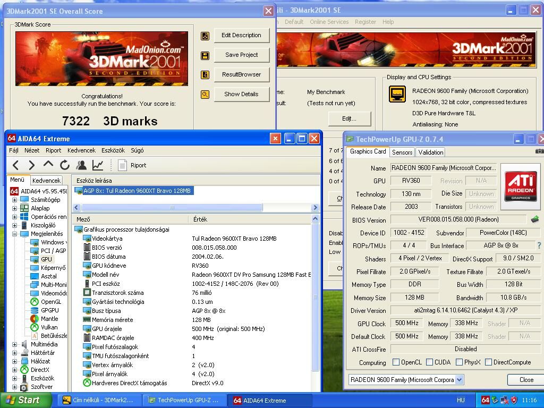This screenshot has width=544, height=408.
Task: Click the Show Details button
Action: coord(242,94)
